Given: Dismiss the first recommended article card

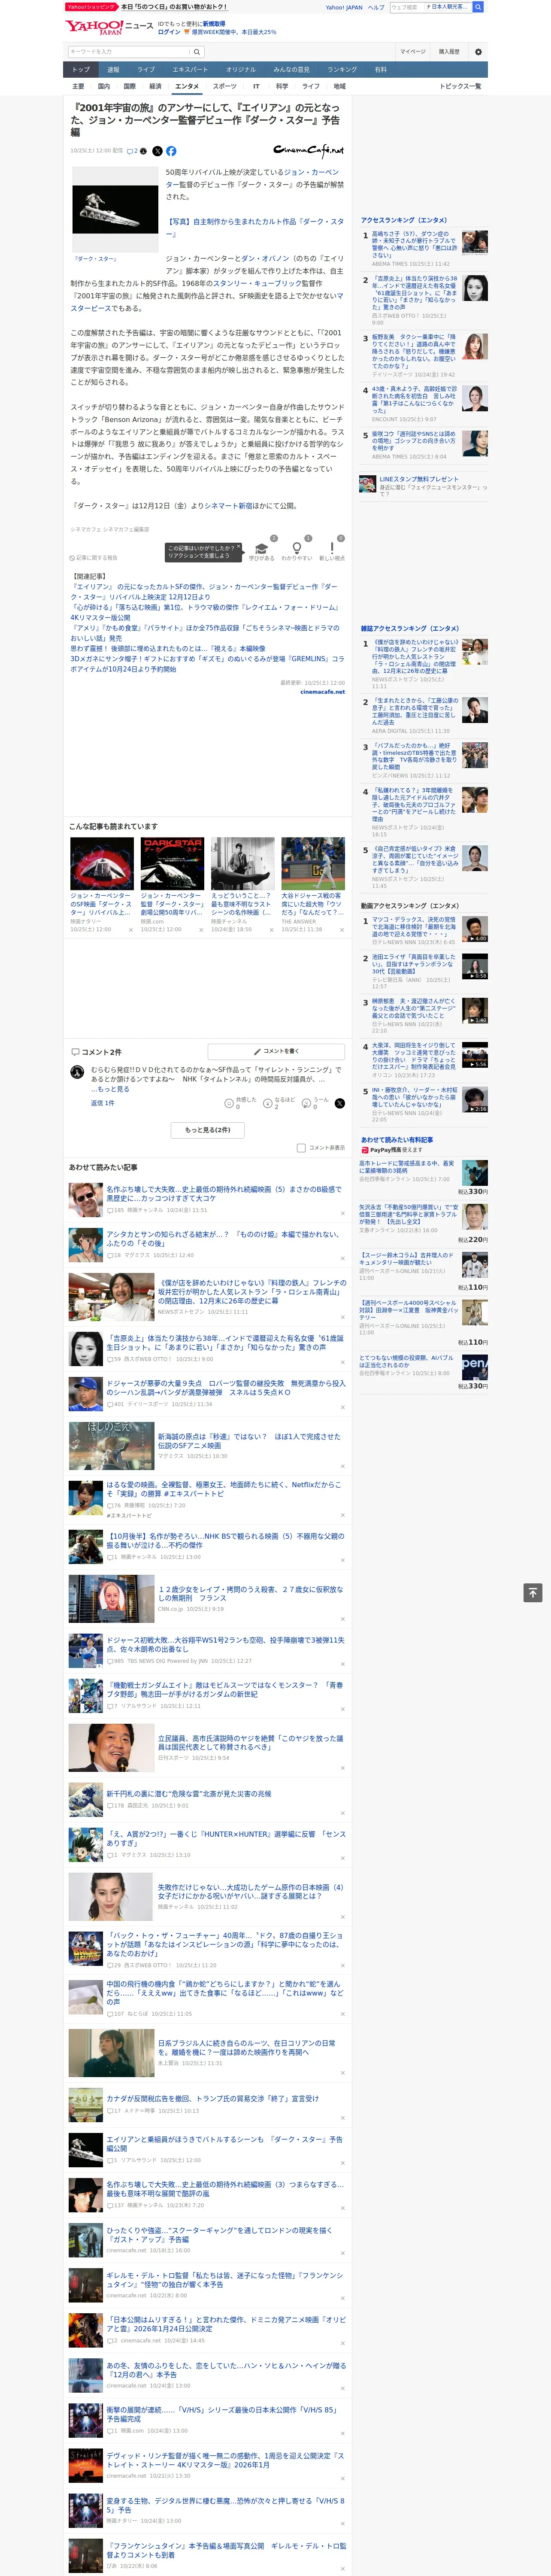Looking at the screenshot, I should 130,930.
